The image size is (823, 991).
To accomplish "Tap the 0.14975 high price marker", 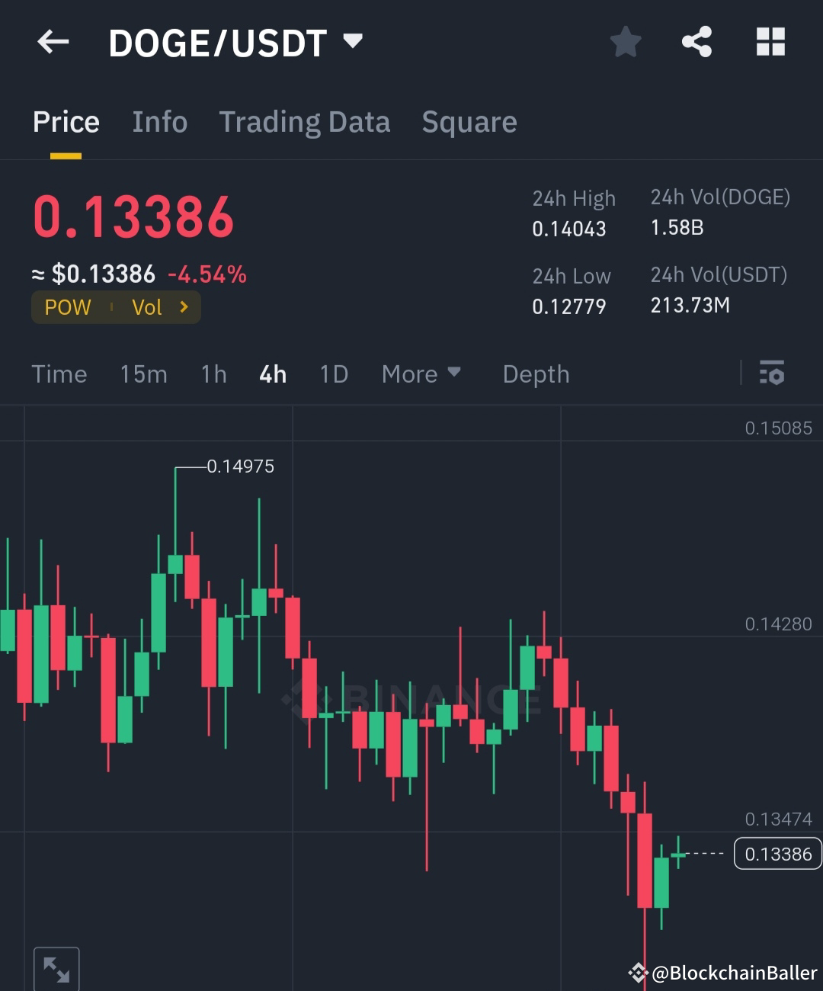I will point(241,466).
